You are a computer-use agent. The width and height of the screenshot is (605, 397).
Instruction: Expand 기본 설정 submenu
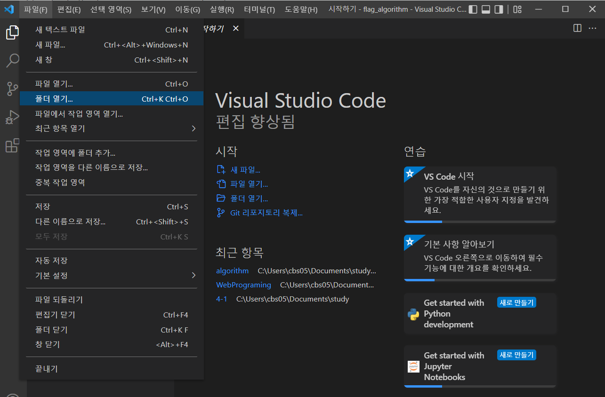click(x=111, y=276)
